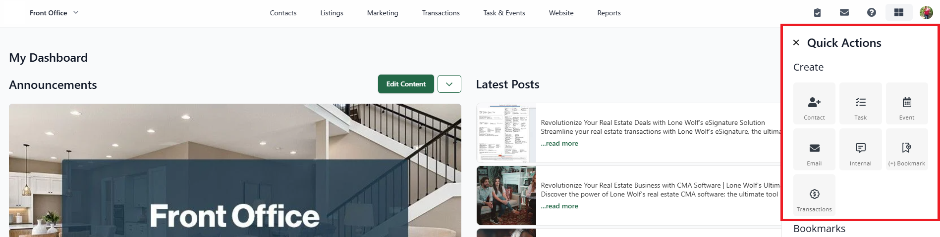
Task: Create a new Event with calendar icon
Action: click(x=907, y=103)
